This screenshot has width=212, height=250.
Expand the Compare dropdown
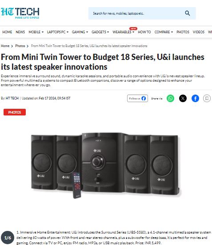164,32
